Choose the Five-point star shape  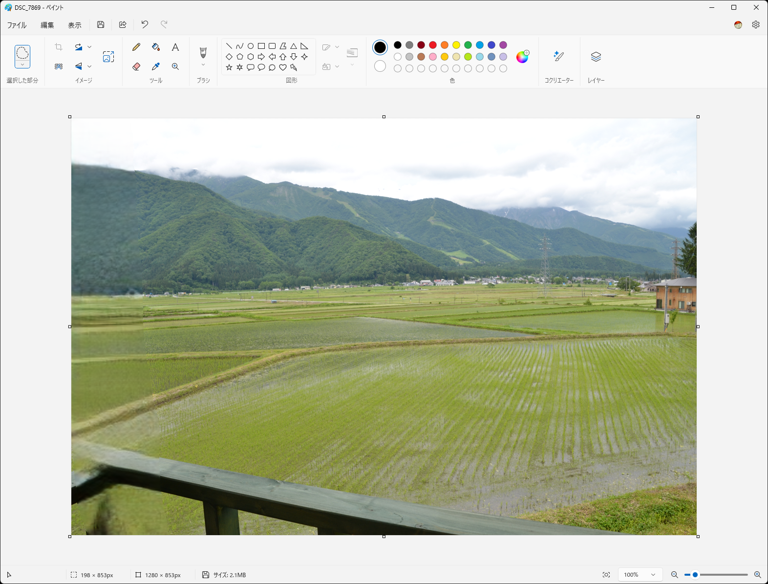pos(229,67)
